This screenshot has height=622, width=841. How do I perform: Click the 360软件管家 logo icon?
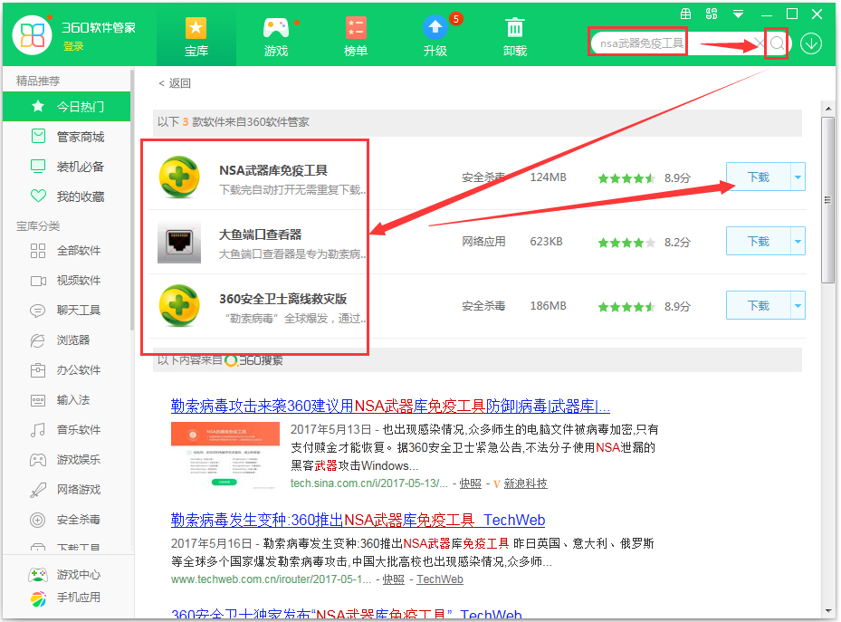point(33,34)
